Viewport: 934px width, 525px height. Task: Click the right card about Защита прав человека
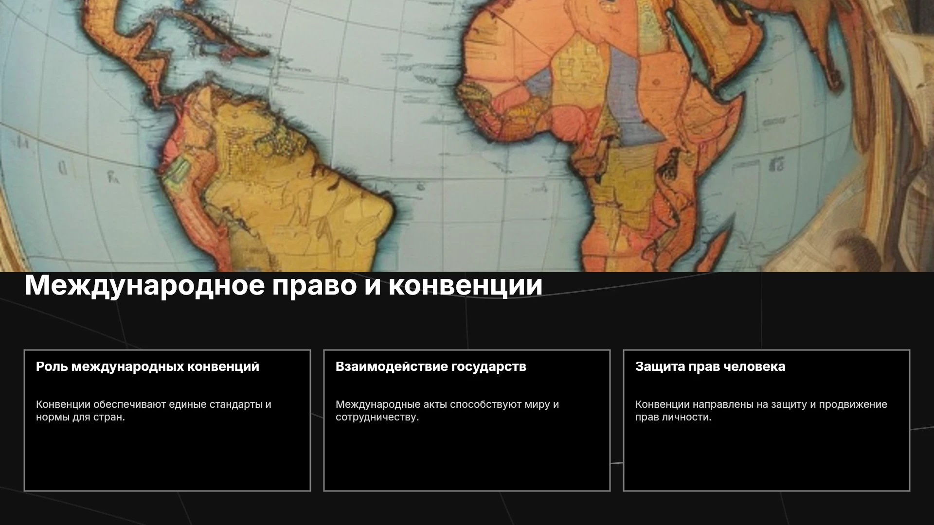pyautogui.click(x=767, y=420)
